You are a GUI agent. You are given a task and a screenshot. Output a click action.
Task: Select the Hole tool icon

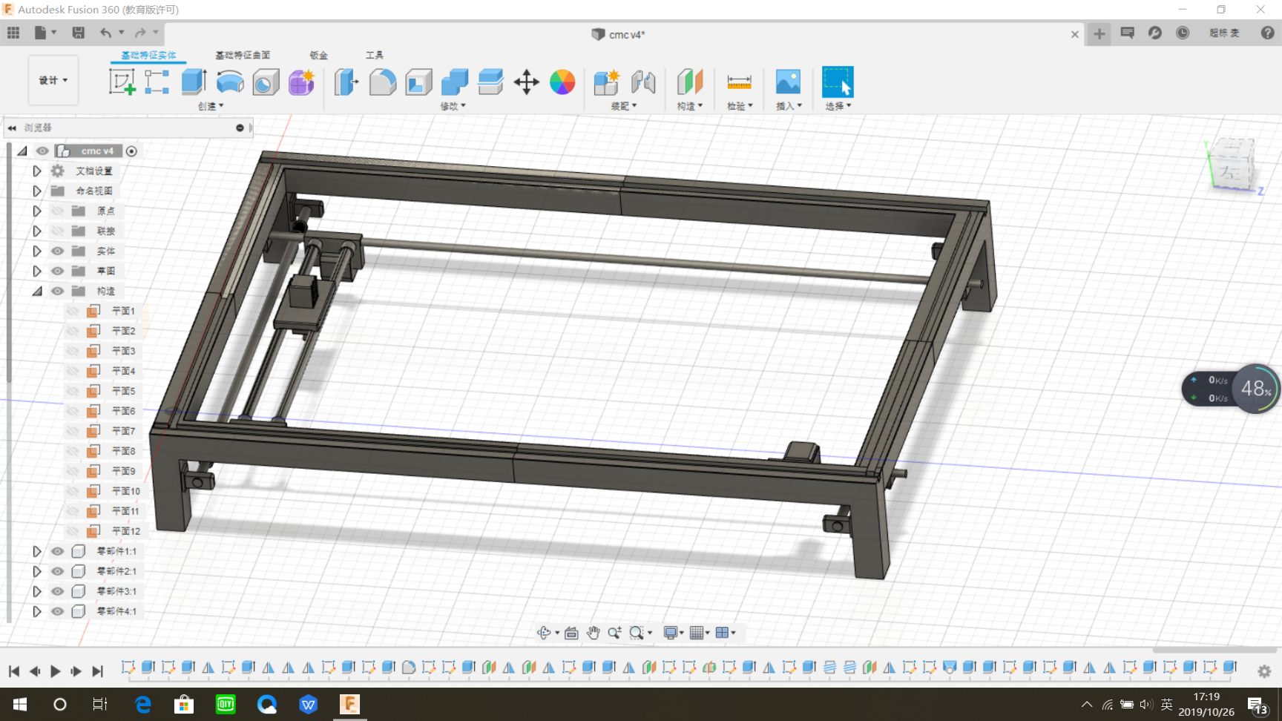[266, 82]
